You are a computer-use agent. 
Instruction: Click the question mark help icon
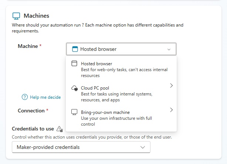pos(25,97)
